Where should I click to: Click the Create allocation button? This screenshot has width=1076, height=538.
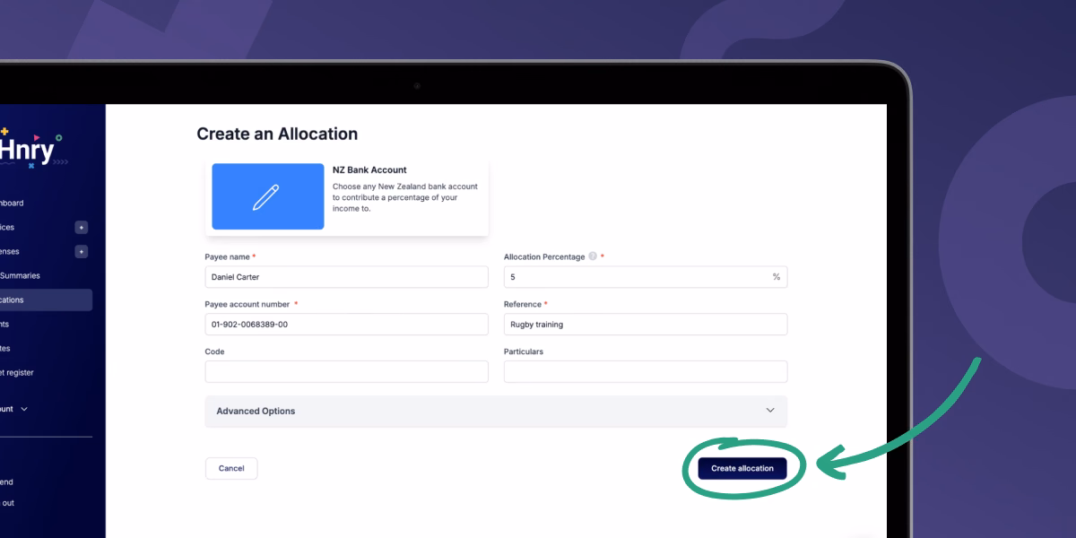[x=742, y=468]
